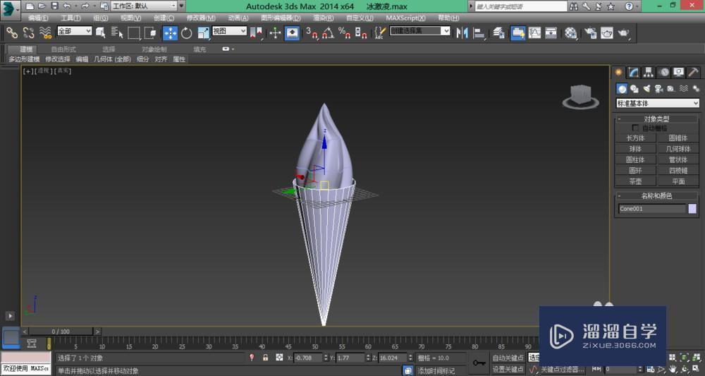Open the 标准基本体 category dropdown
The width and height of the screenshot is (705, 376).
tap(657, 103)
